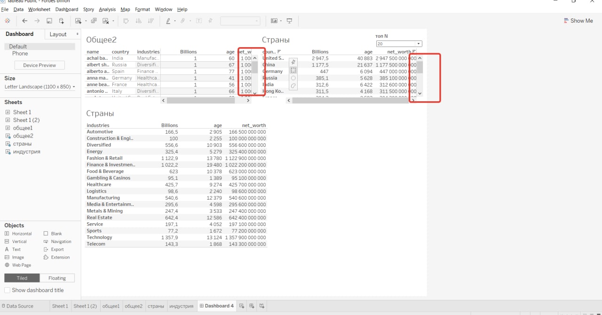Open the show/hide cards dropdown arrow

(x=281, y=21)
